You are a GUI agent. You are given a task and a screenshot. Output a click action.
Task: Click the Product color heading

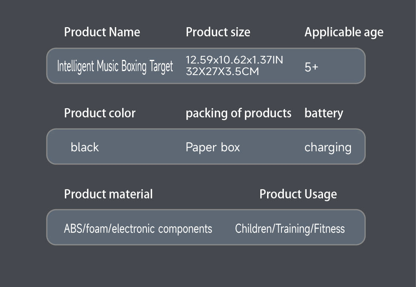[100, 113]
